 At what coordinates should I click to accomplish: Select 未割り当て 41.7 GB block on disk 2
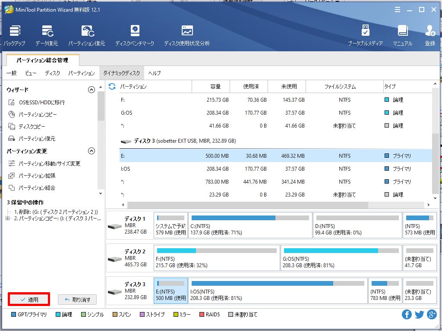click(x=419, y=258)
